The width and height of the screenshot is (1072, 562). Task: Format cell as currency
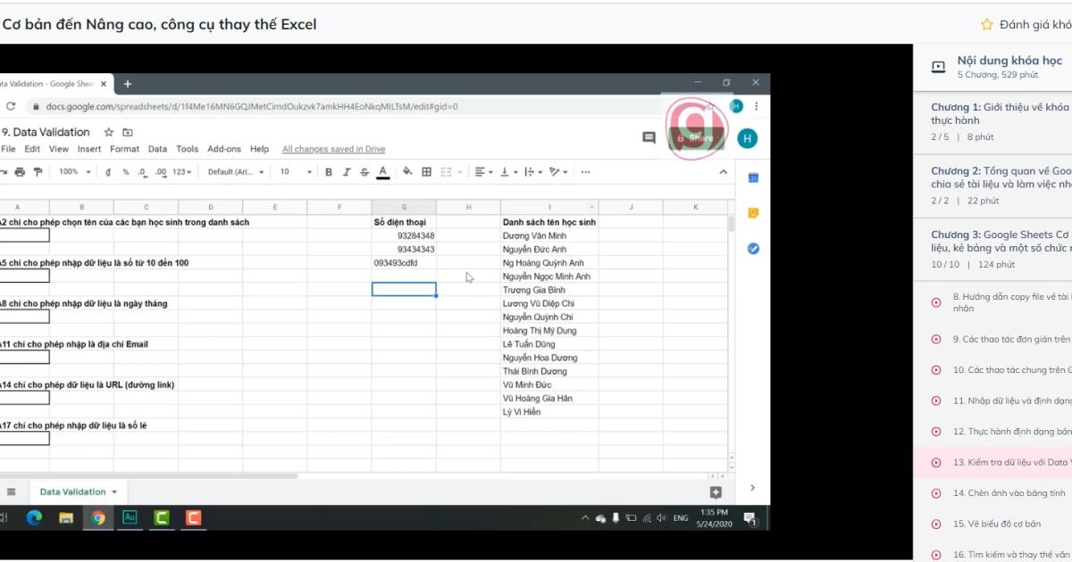(x=108, y=172)
